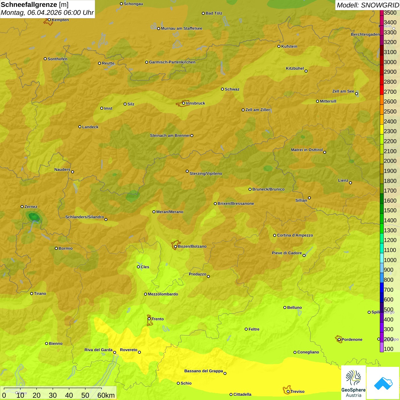Click the 1000 m cyan legend swatch
Screen dimensions: 400x400
[382, 258]
